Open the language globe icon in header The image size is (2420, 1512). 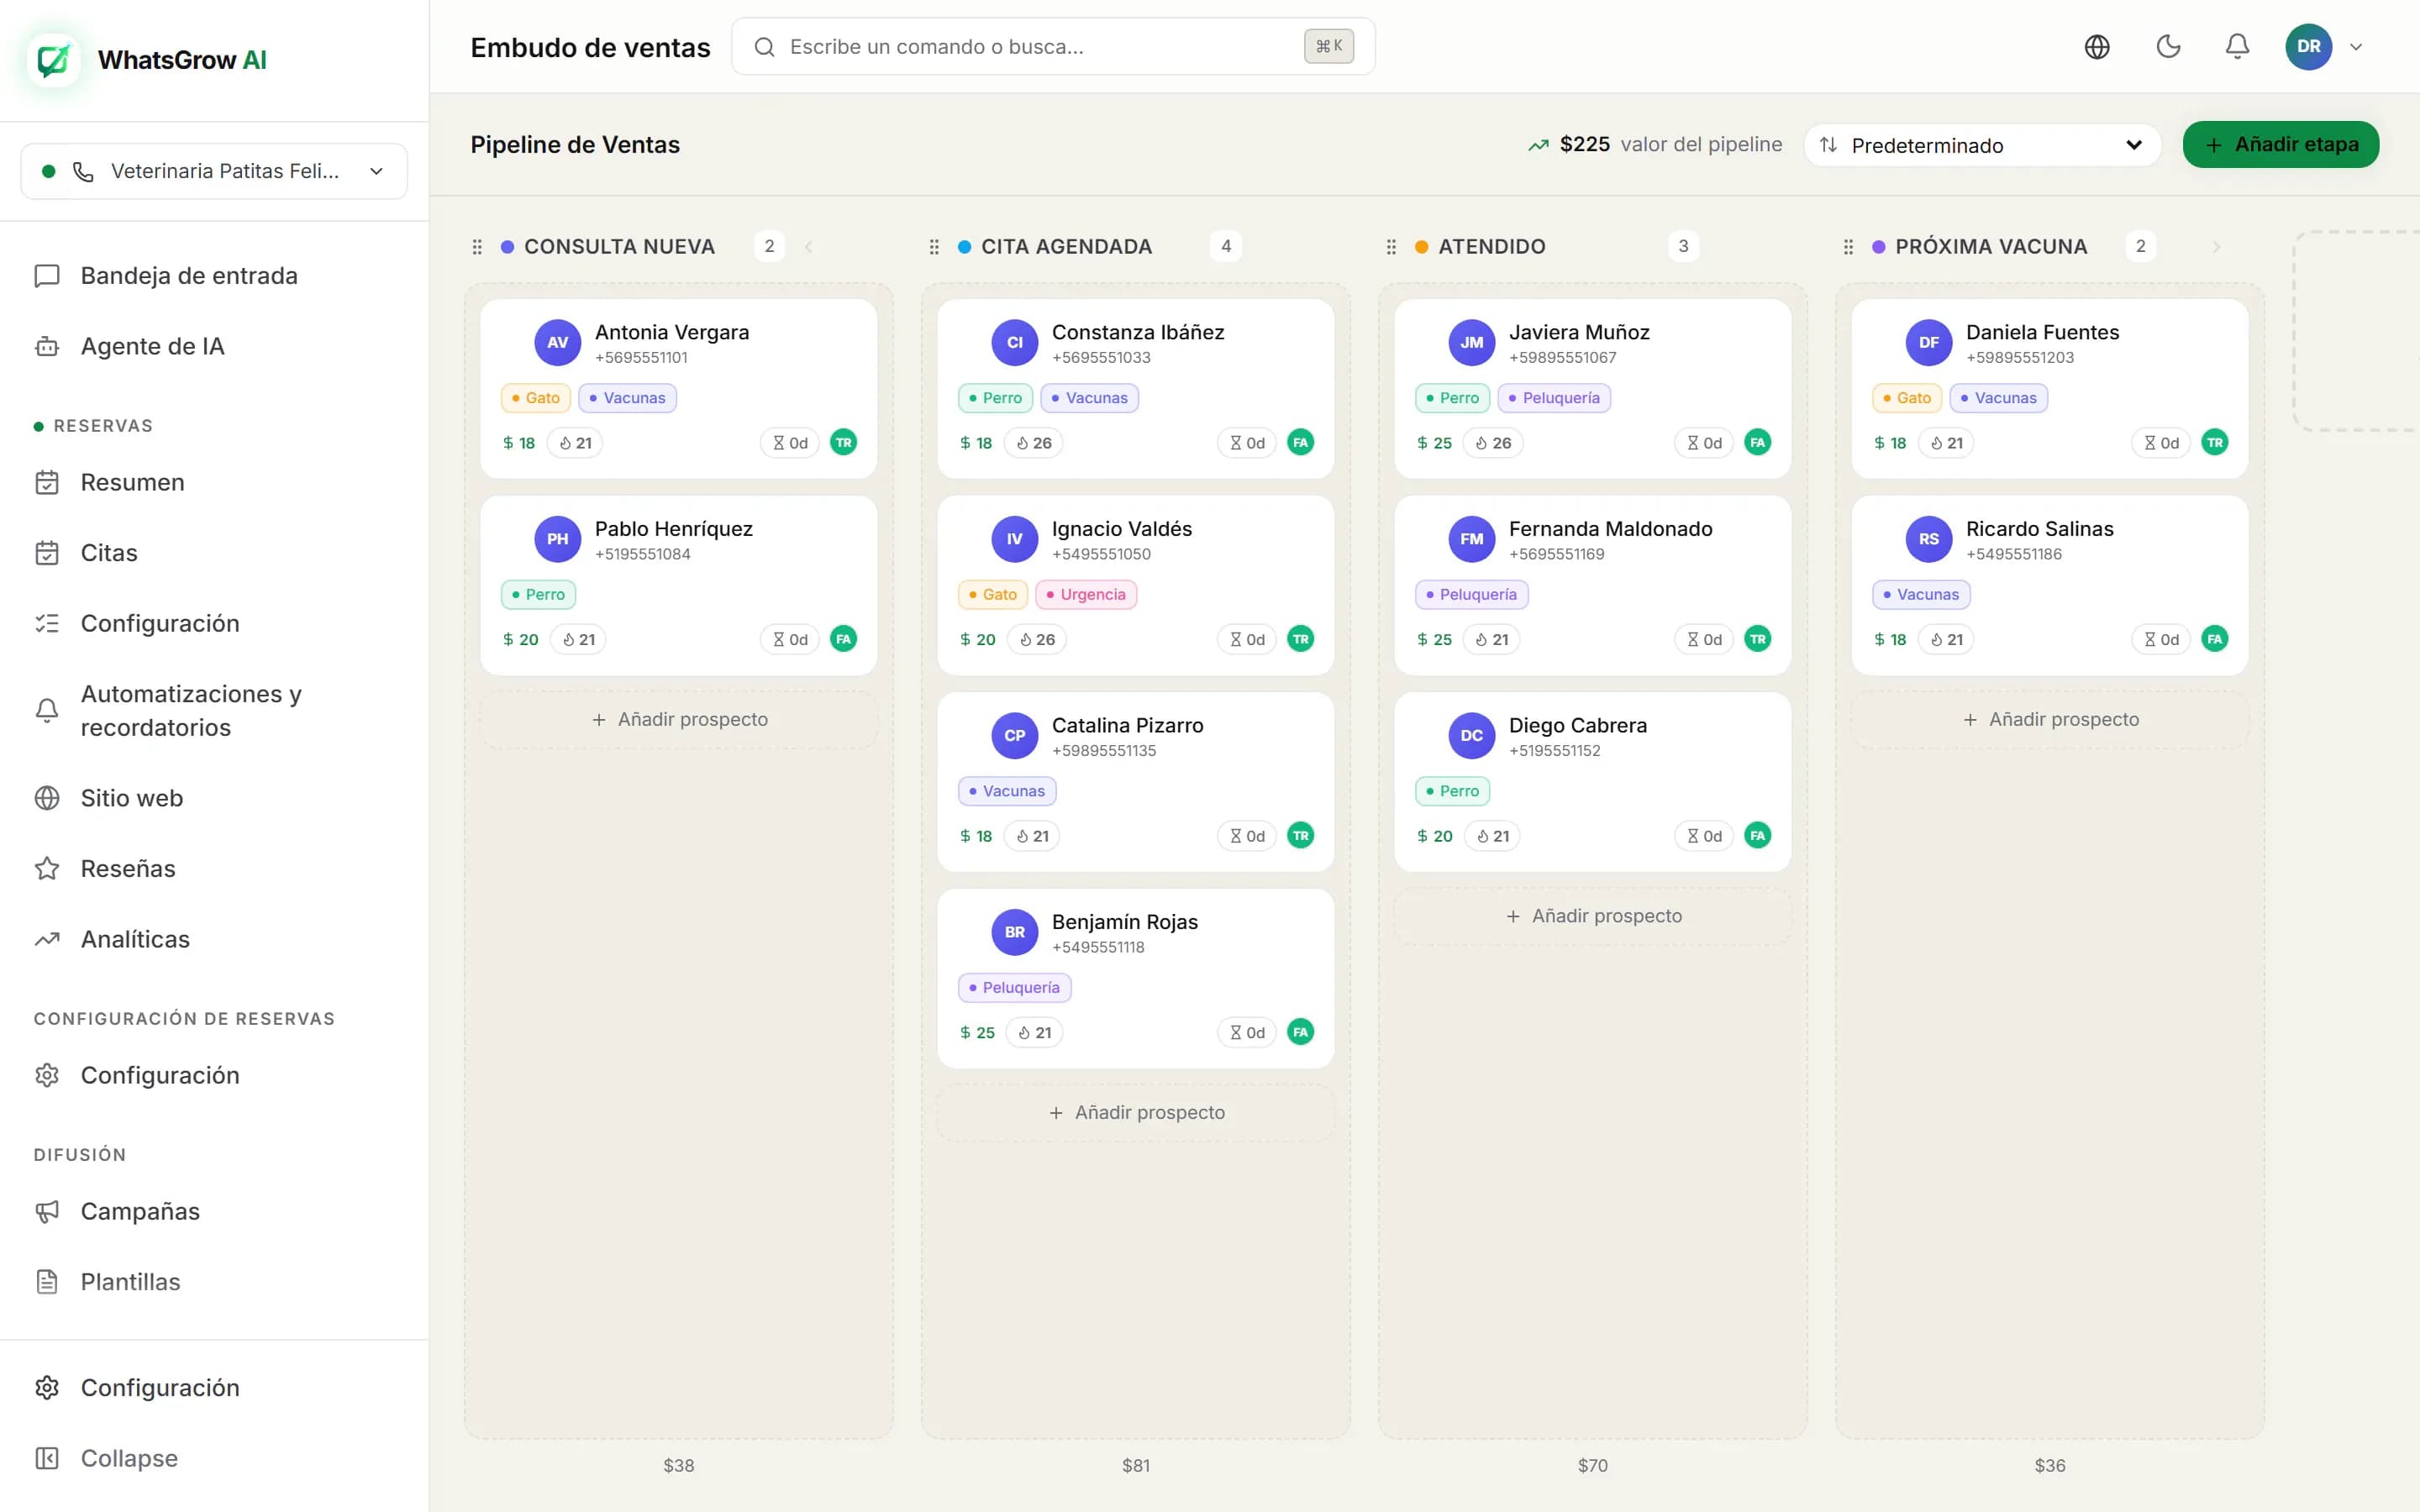(2097, 47)
